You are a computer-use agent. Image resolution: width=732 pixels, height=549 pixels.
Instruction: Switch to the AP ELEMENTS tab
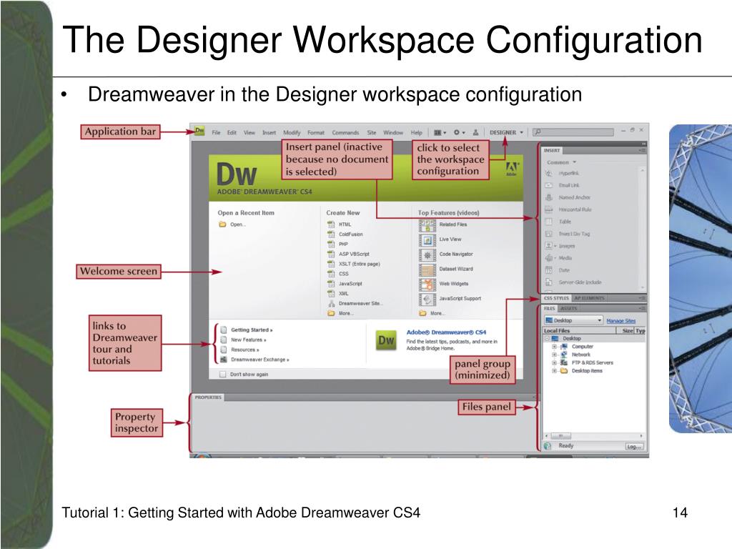589,298
